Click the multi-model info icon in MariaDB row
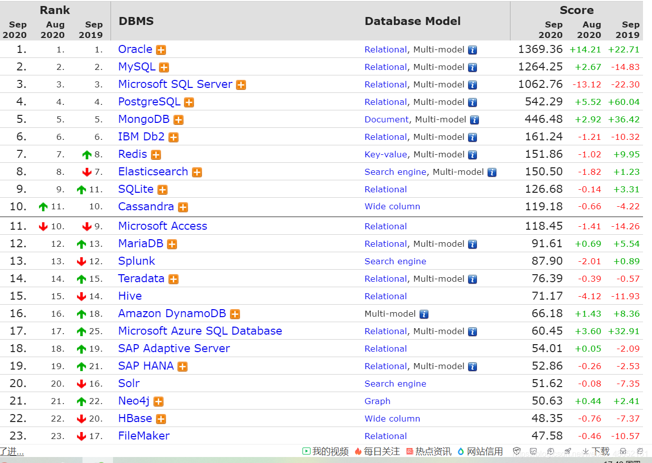This screenshot has width=652, height=463. click(x=472, y=244)
